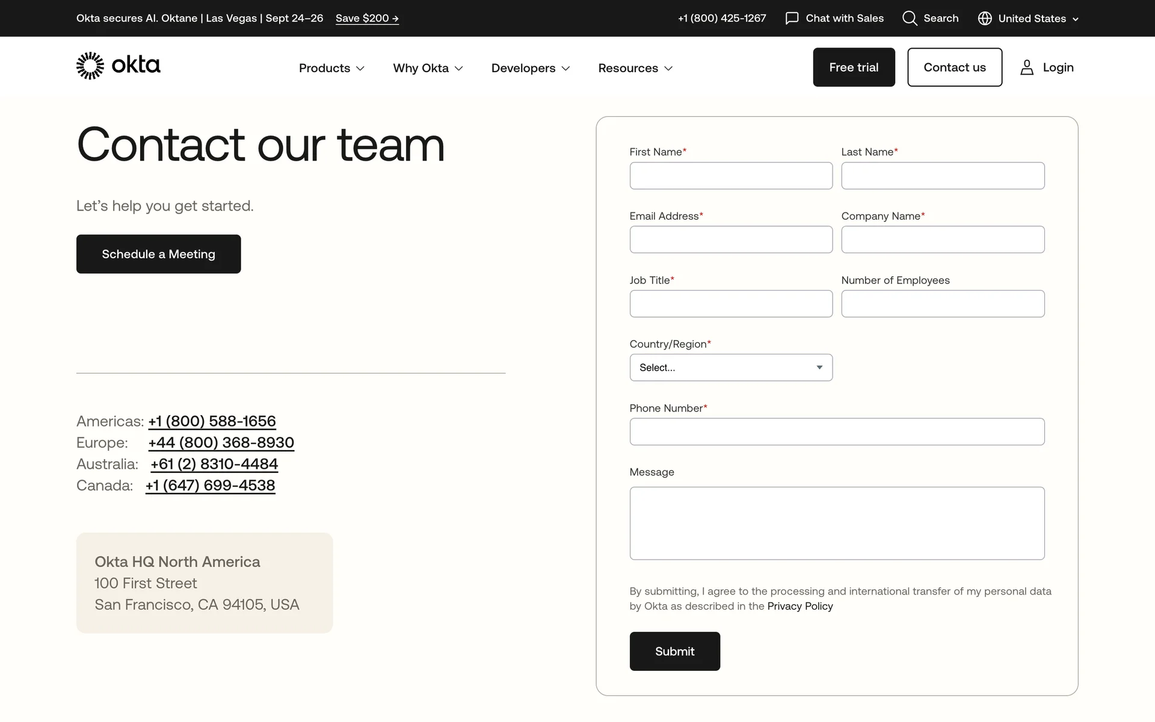Call the Americas phone number link
The image size is (1155, 722).
point(212,421)
